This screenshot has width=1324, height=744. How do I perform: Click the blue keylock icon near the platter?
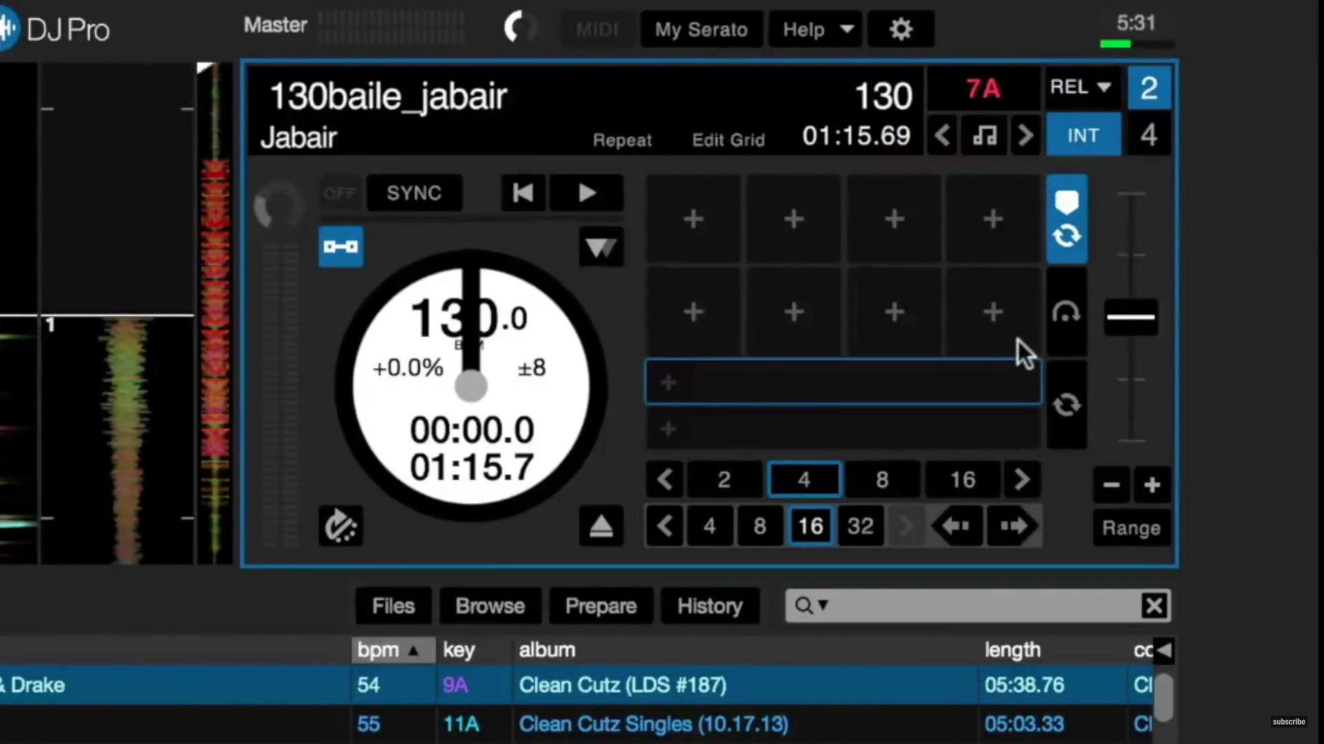point(341,246)
